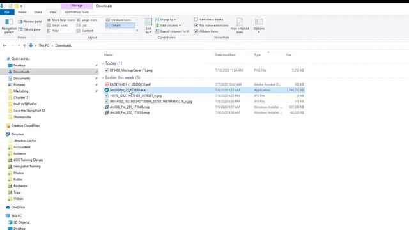Select the Details layout option

[x=120, y=26]
